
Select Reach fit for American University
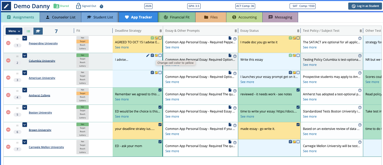click(83, 79)
